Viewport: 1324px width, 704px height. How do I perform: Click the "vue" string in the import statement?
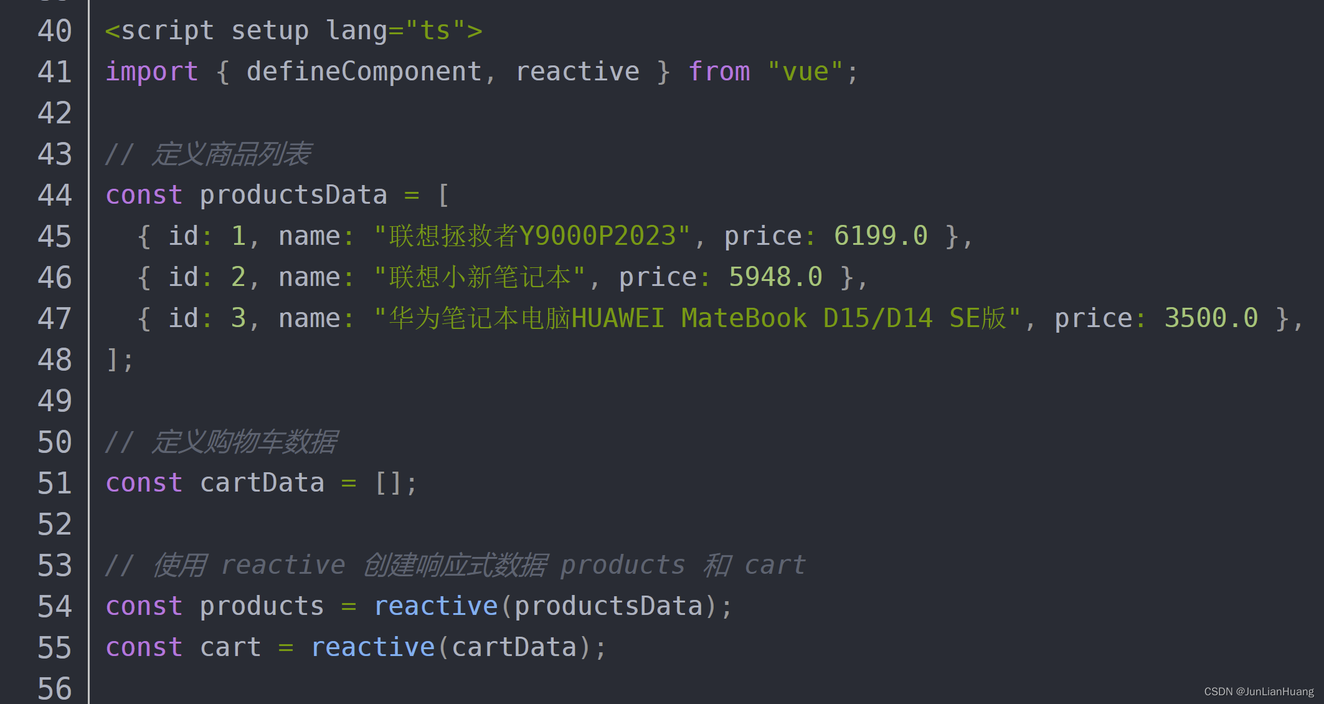pos(805,72)
